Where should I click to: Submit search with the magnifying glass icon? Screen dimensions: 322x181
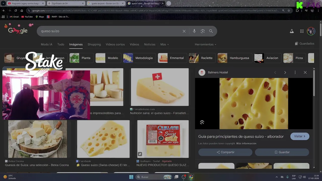point(211,31)
